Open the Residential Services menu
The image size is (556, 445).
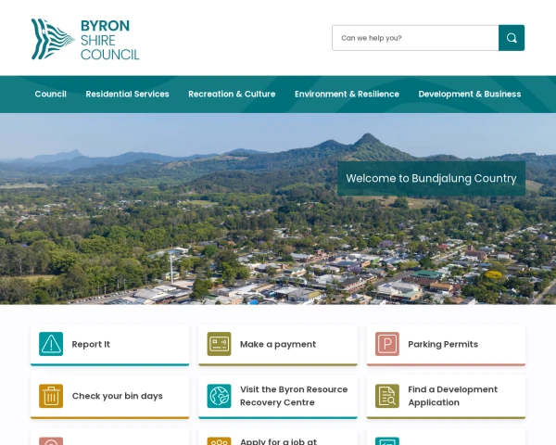(127, 94)
